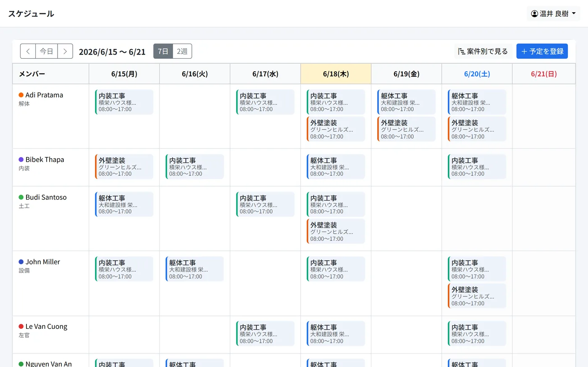Click member name Bibek Thapa
588x367 pixels.
click(x=45, y=159)
